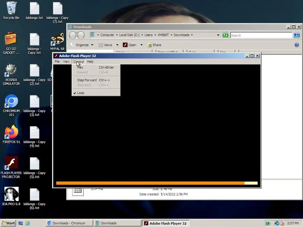Click Share in Downloads toolbar
The image size is (303, 227).
pyautogui.click(x=154, y=45)
